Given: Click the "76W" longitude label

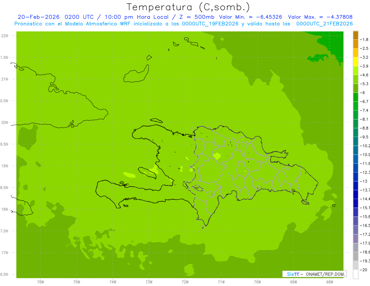Looking at the screenshot, I should 40,282.
